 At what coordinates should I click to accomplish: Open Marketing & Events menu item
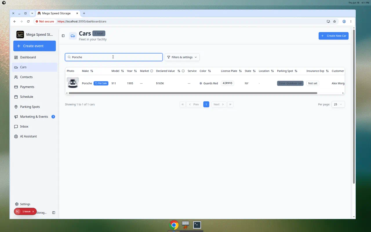click(34, 117)
